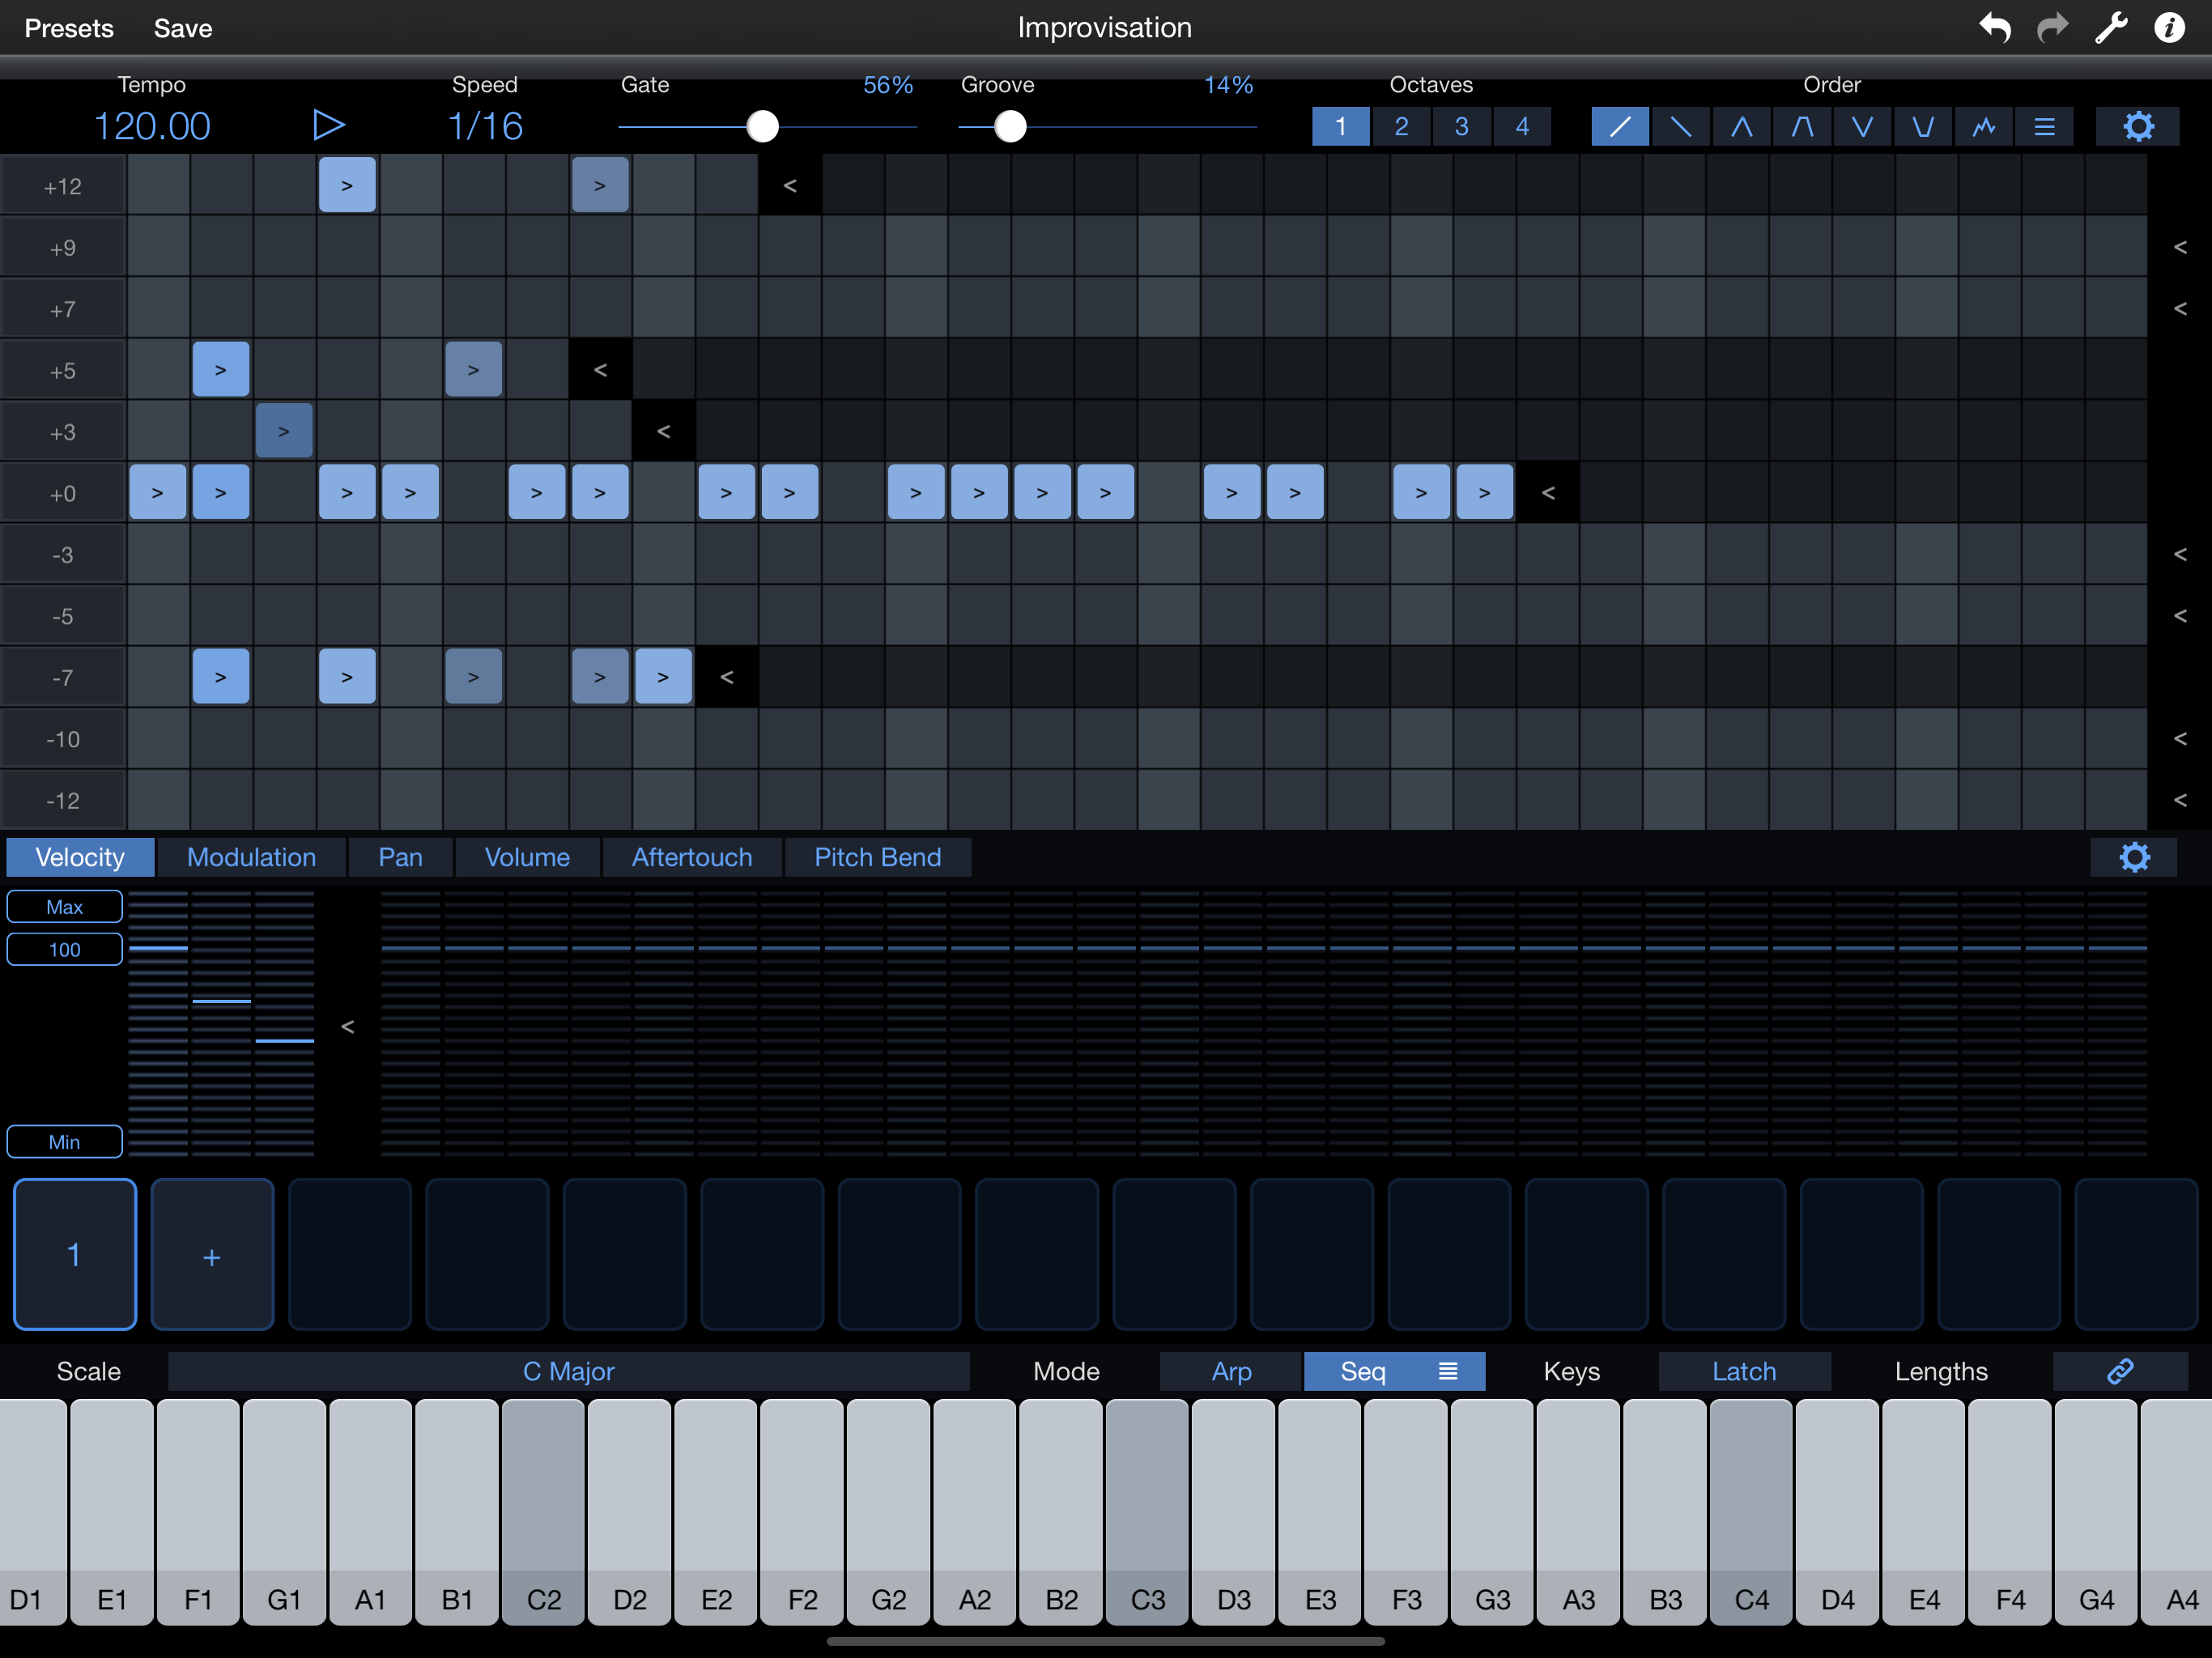Image resolution: width=2212 pixels, height=1658 pixels.
Task: Open the Seq mode list icon
Action: pos(1447,1371)
